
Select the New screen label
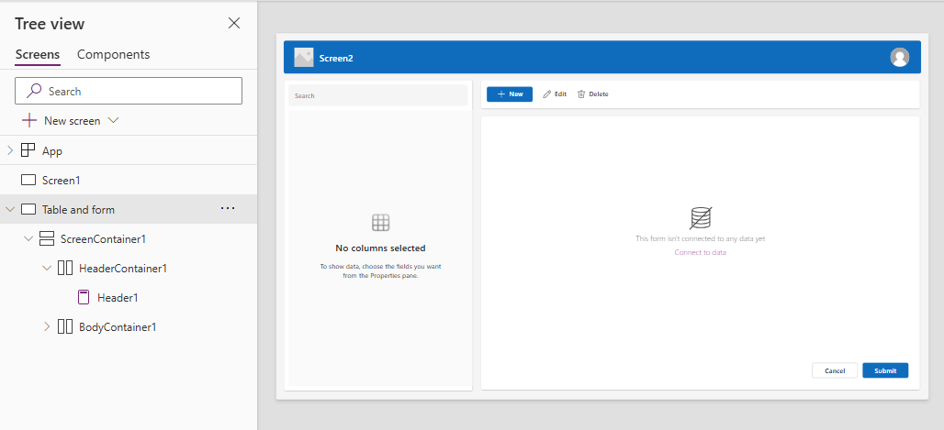[x=72, y=121]
